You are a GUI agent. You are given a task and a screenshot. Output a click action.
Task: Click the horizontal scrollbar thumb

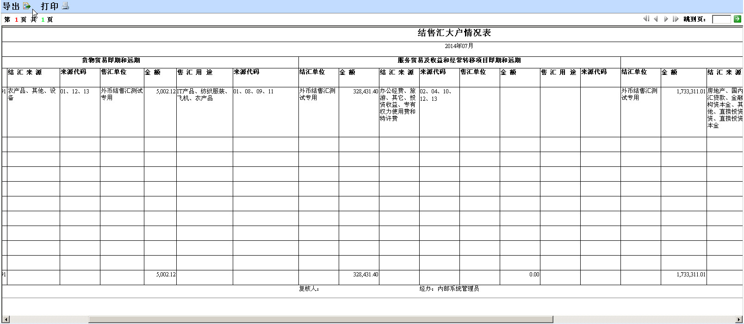pyautogui.click(x=321, y=319)
